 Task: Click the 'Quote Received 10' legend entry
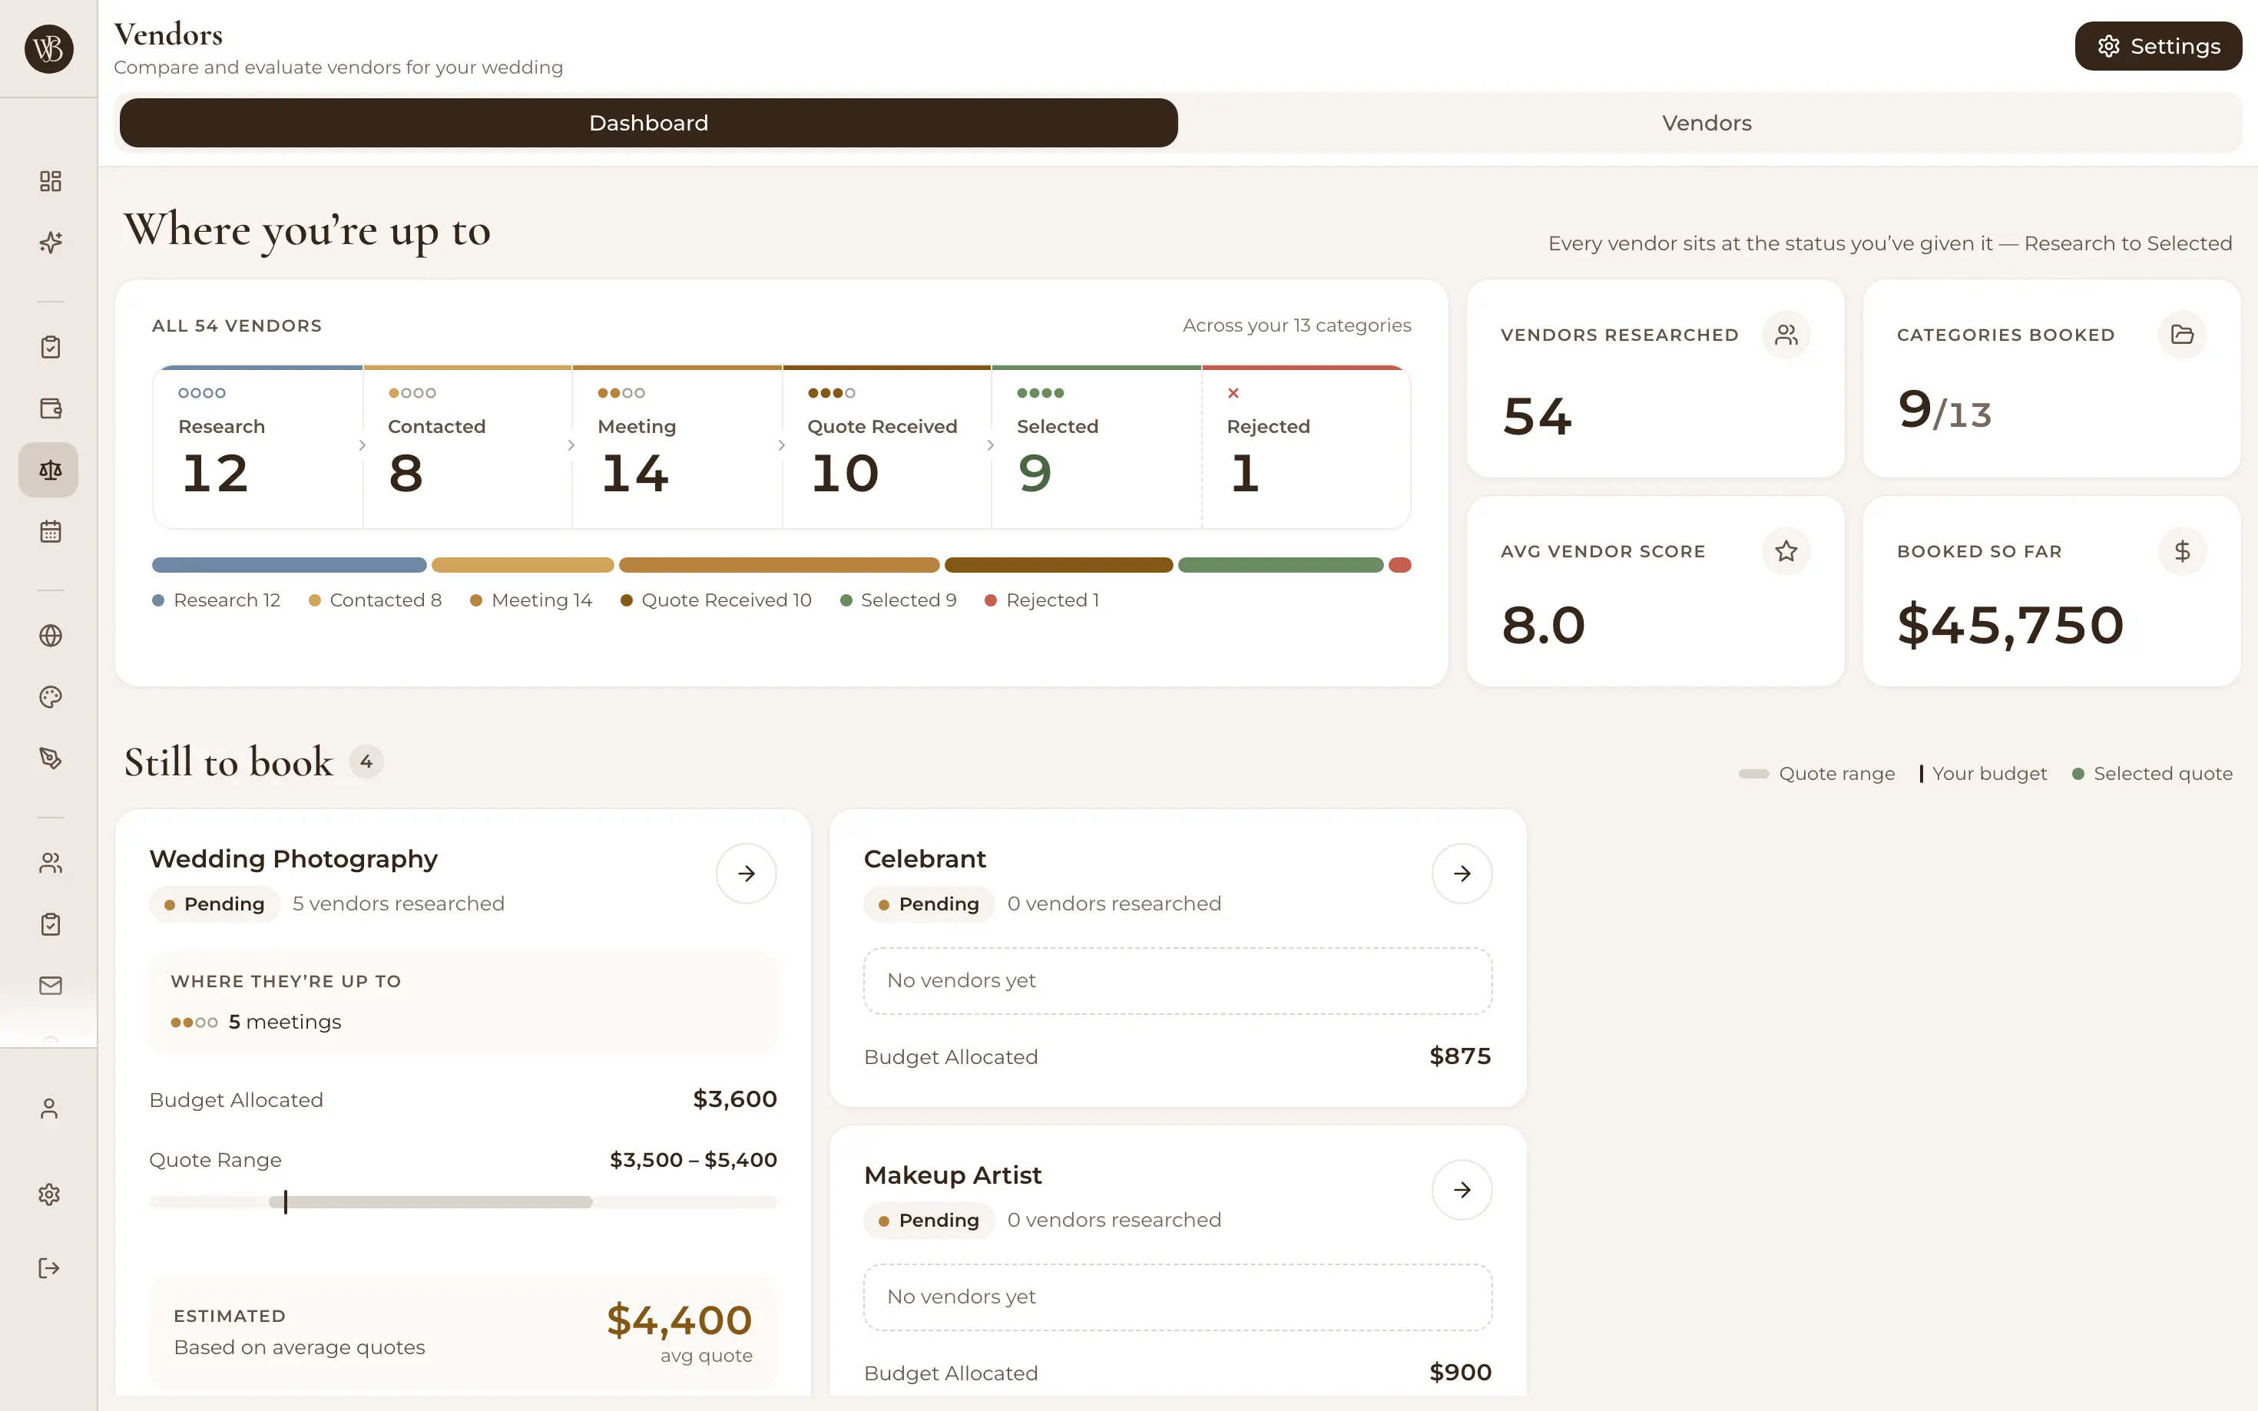[x=716, y=600]
